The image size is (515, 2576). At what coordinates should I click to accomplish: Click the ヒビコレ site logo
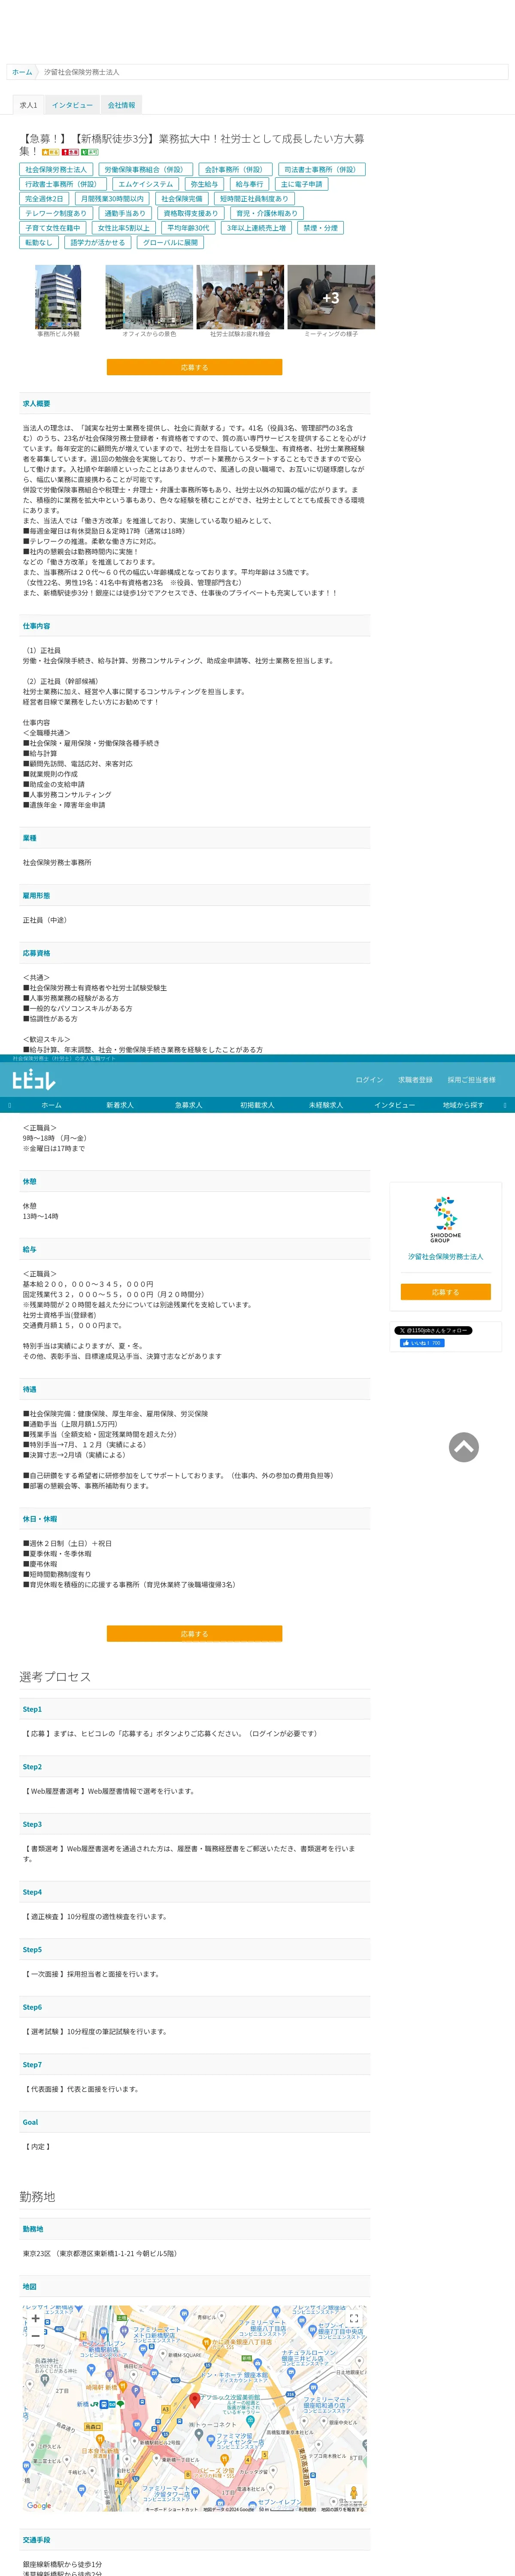[34, 1079]
